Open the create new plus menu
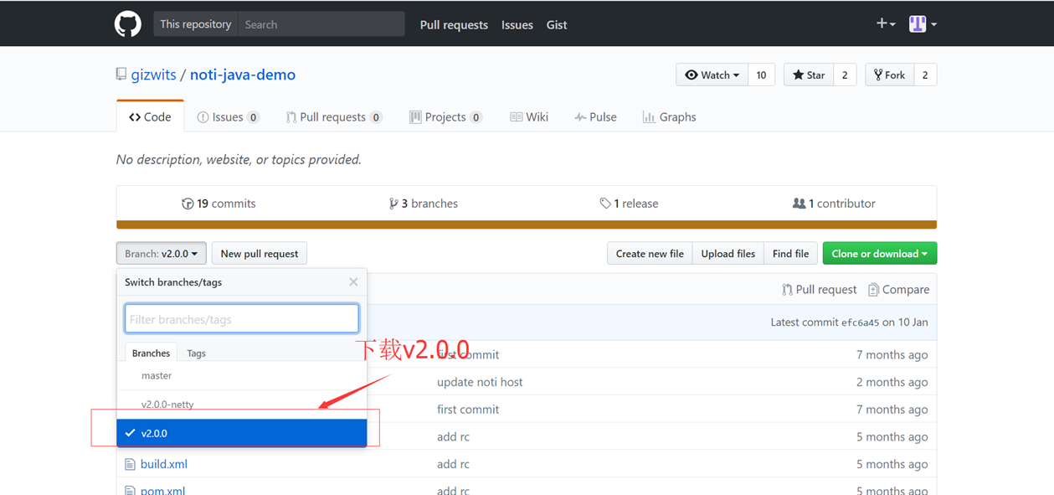 pyautogui.click(x=885, y=24)
